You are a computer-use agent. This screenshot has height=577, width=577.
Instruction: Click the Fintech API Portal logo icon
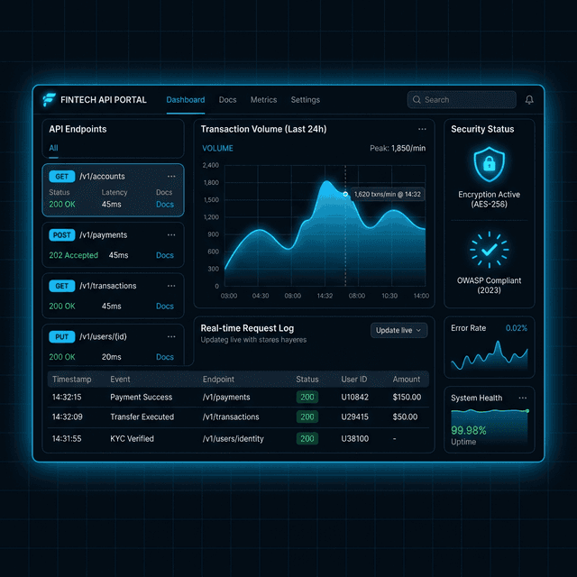[x=49, y=100]
